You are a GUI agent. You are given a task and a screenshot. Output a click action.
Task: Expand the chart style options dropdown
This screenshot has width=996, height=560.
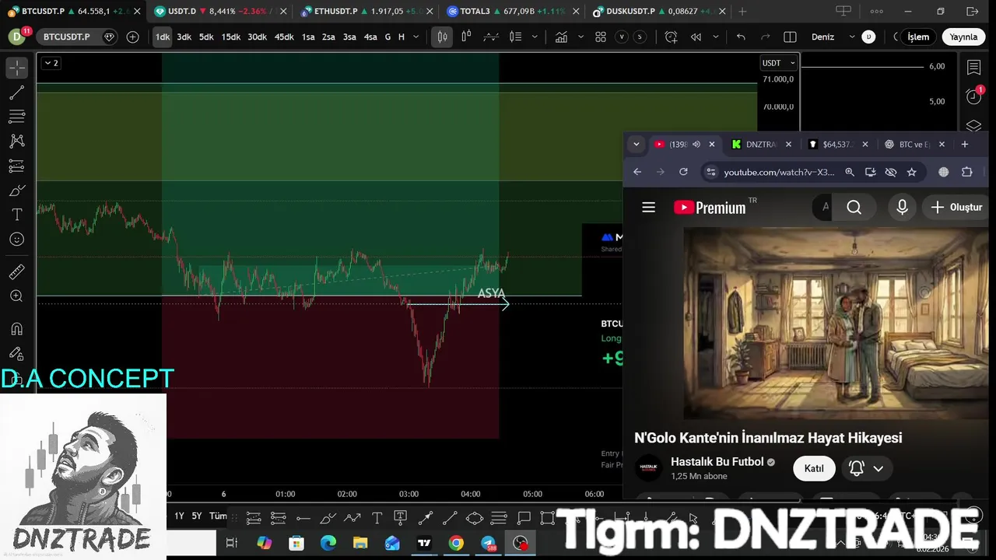pyautogui.click(x=534, y=37)
